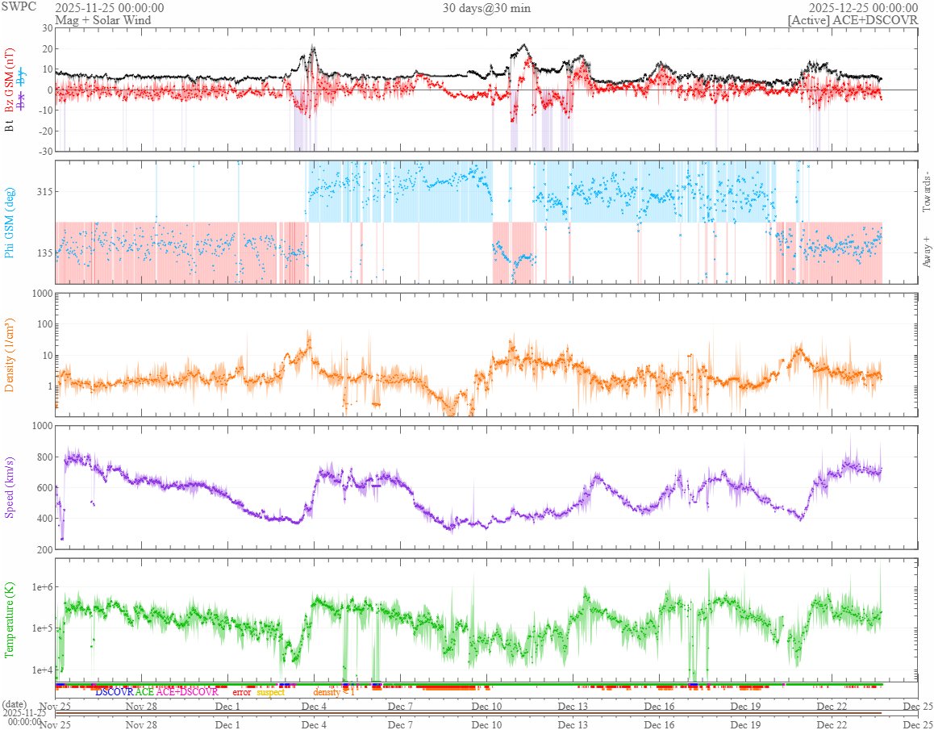Screen dimensions: 934x730
Task: Click inside the Bz/Bt magnetic field panel
Action: [x=486, y=90]
